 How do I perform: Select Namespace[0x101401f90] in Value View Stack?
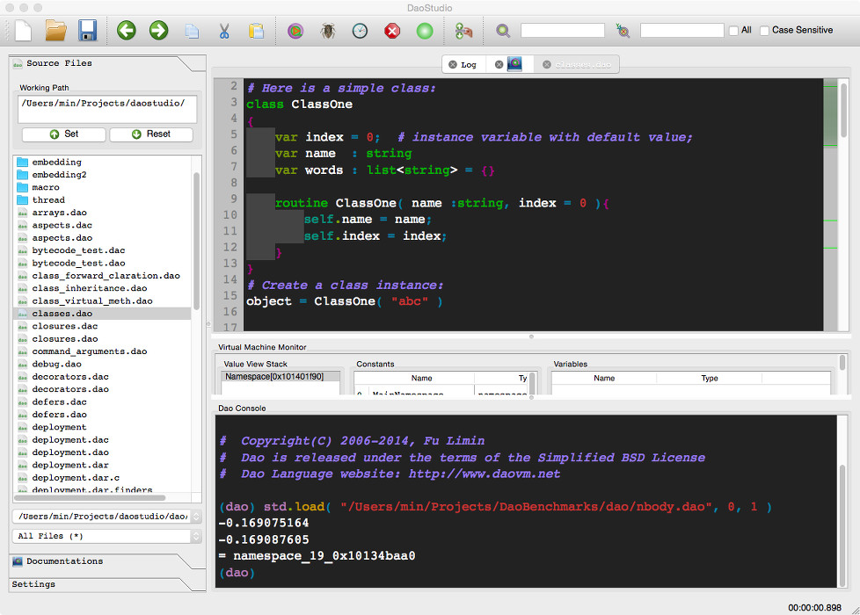[x=281, y=377]
